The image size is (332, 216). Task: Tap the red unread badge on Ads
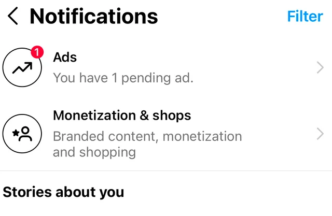coord(37,52)
